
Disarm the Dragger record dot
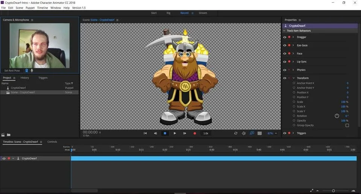coord(289,37)
